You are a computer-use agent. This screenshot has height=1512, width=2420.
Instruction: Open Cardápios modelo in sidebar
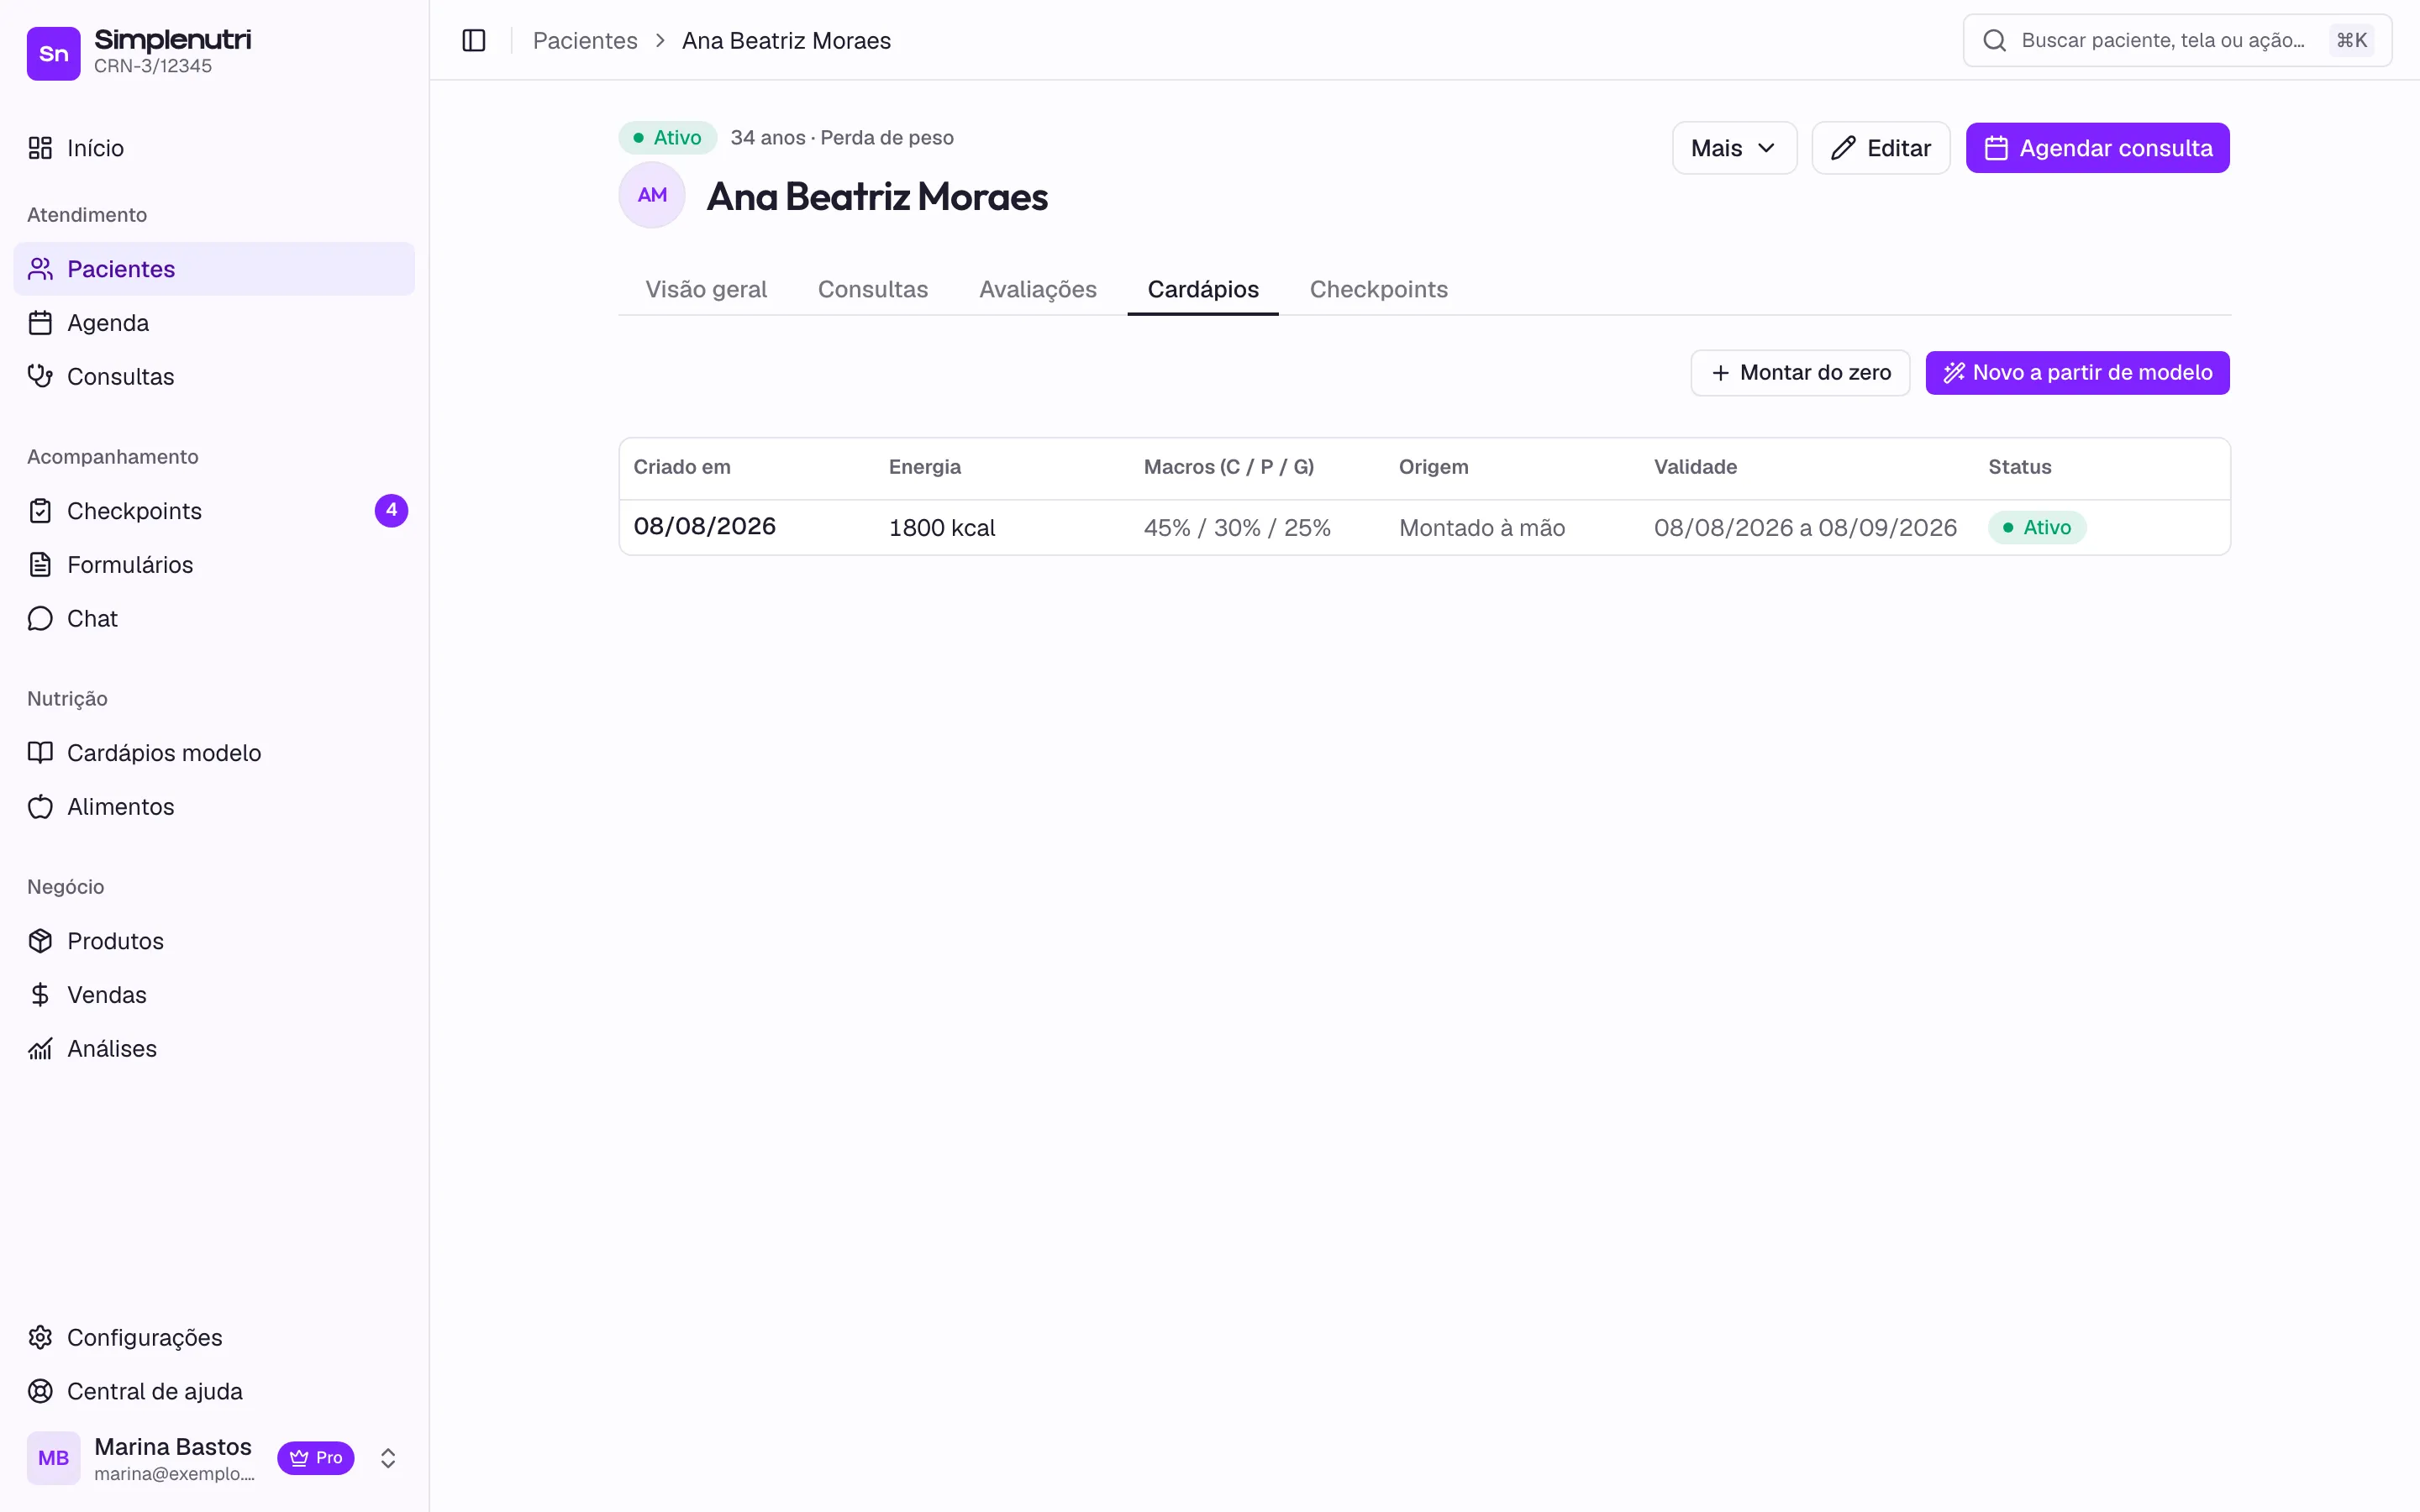coord(214,753)
